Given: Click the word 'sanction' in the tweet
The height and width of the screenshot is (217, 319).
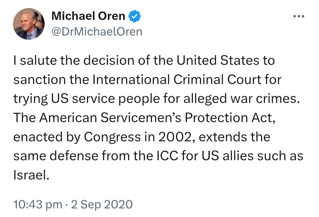Looking at the screenshot, I should pyautogui.click(x=40, y=80).
